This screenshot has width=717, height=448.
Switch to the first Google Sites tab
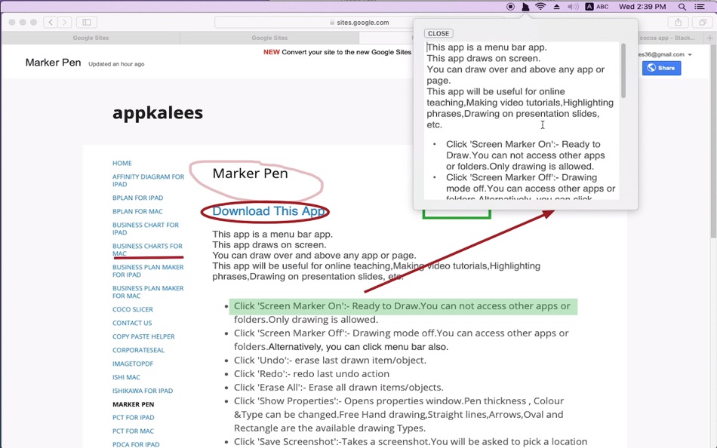coord(91,38)
